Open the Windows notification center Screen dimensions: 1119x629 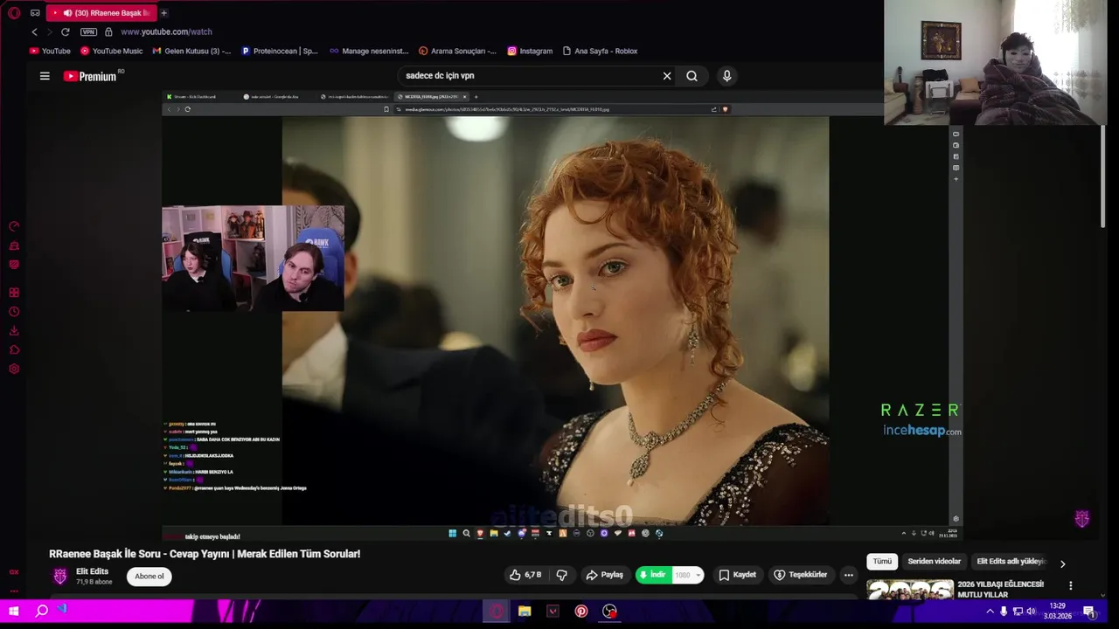(x=1089, y=612)
